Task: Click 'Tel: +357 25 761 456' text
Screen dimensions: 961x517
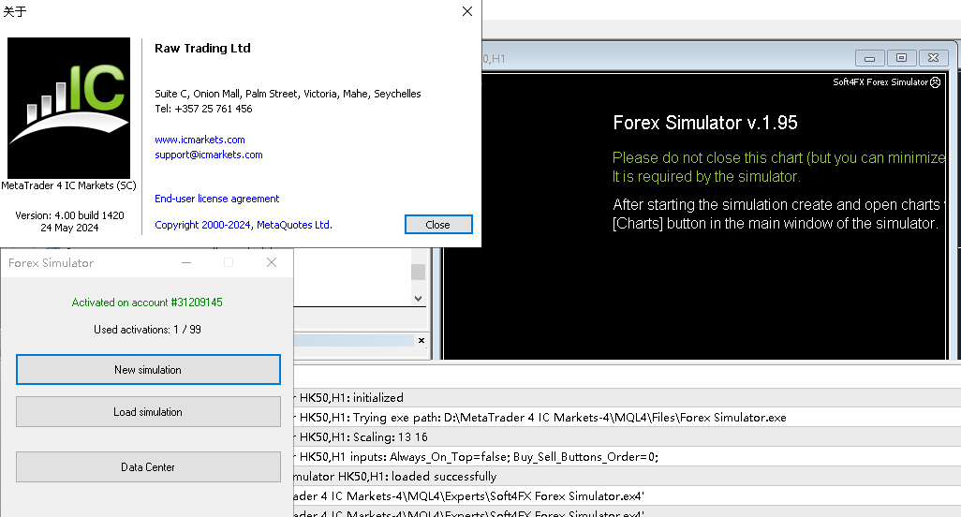Action: pyautogui.click(x=203, y=109)
